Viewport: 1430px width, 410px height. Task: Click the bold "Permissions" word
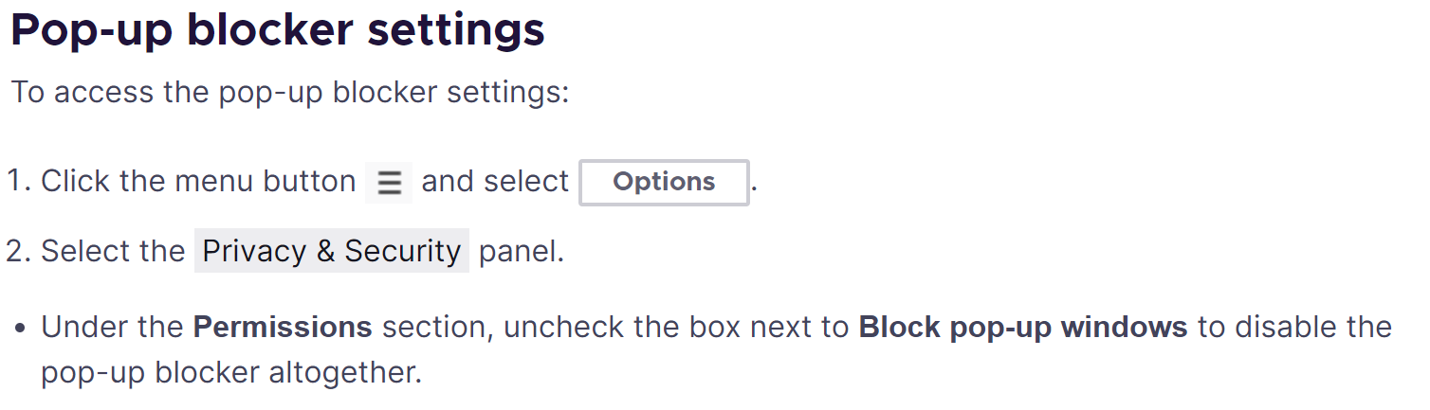pos(283,328)
